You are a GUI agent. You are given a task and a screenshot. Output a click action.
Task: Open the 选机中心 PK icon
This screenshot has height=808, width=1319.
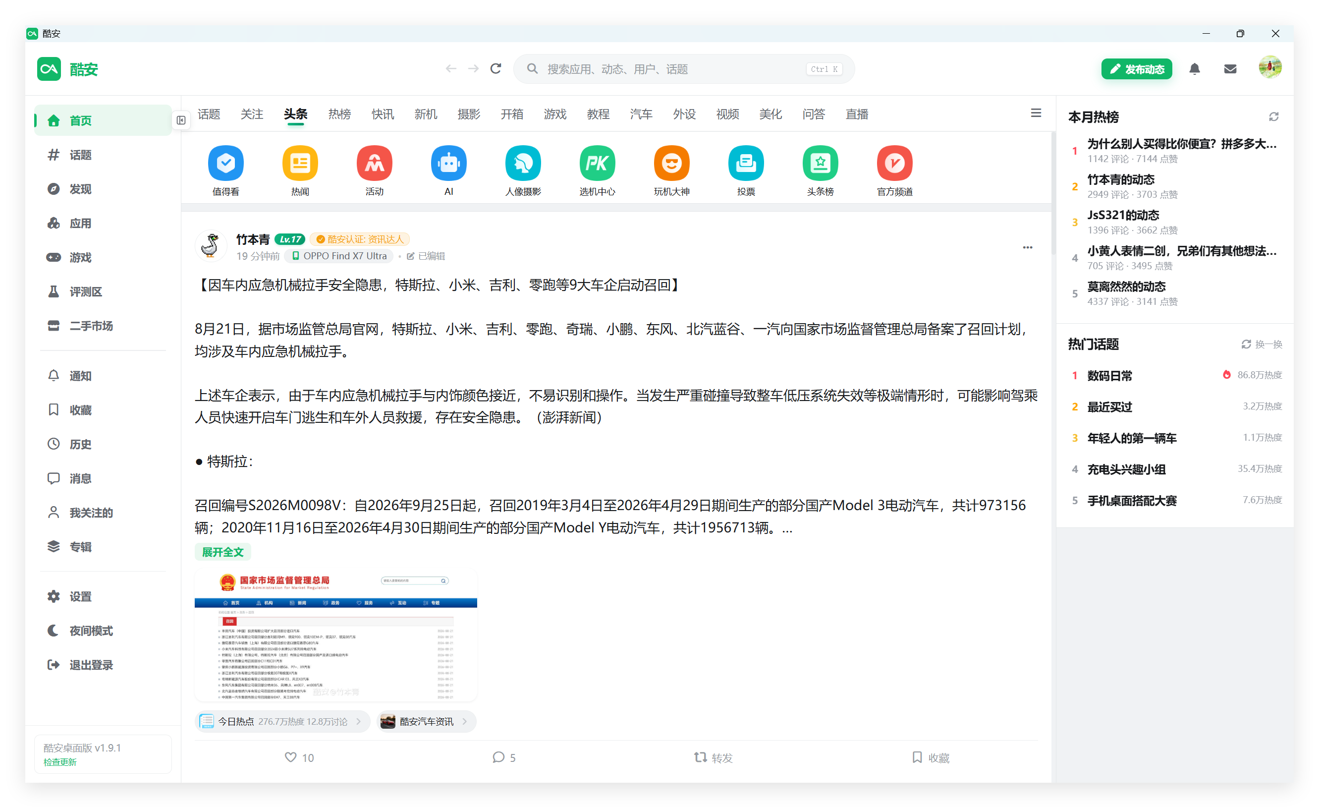coord(597,163)
